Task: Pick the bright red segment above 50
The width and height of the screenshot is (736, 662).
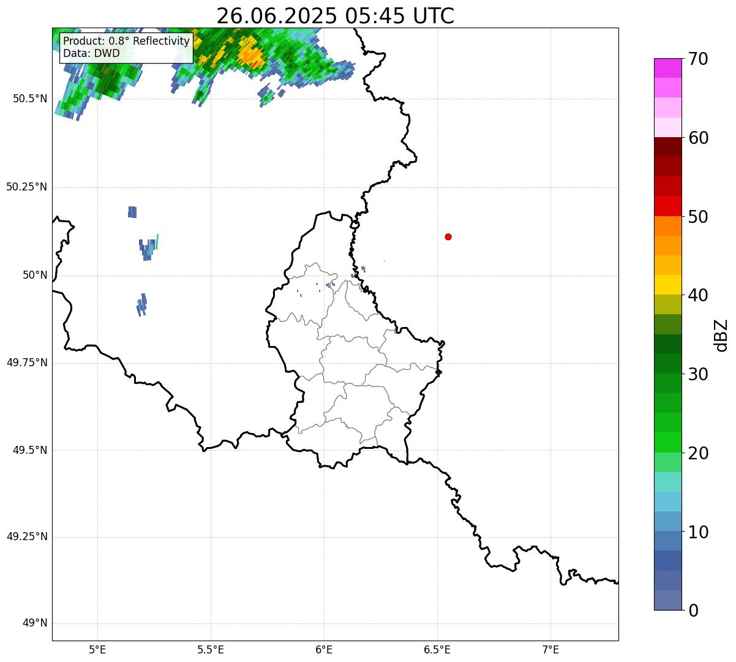Action: pyautogui.click(x=667, y=206)
